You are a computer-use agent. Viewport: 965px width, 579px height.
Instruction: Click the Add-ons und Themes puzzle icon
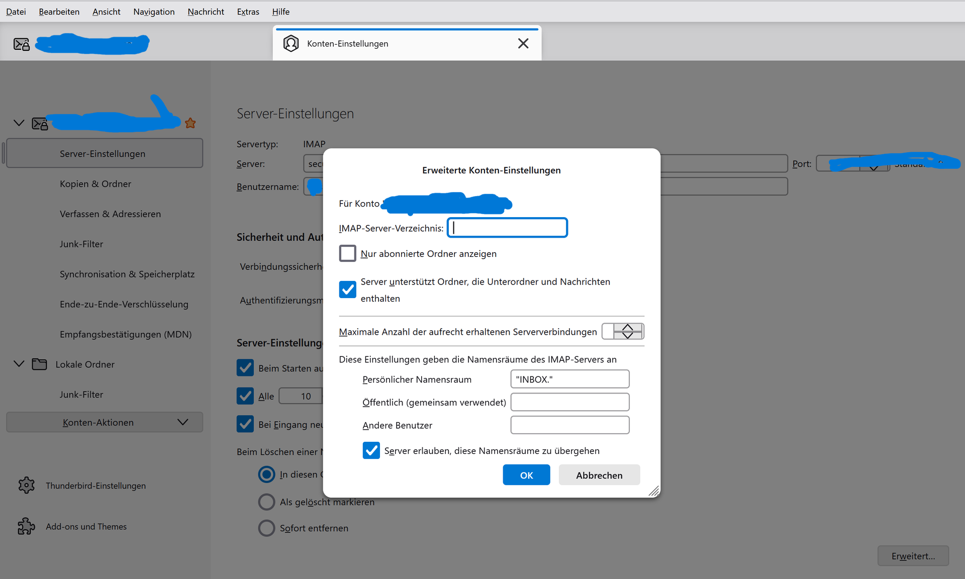(26, 526)
